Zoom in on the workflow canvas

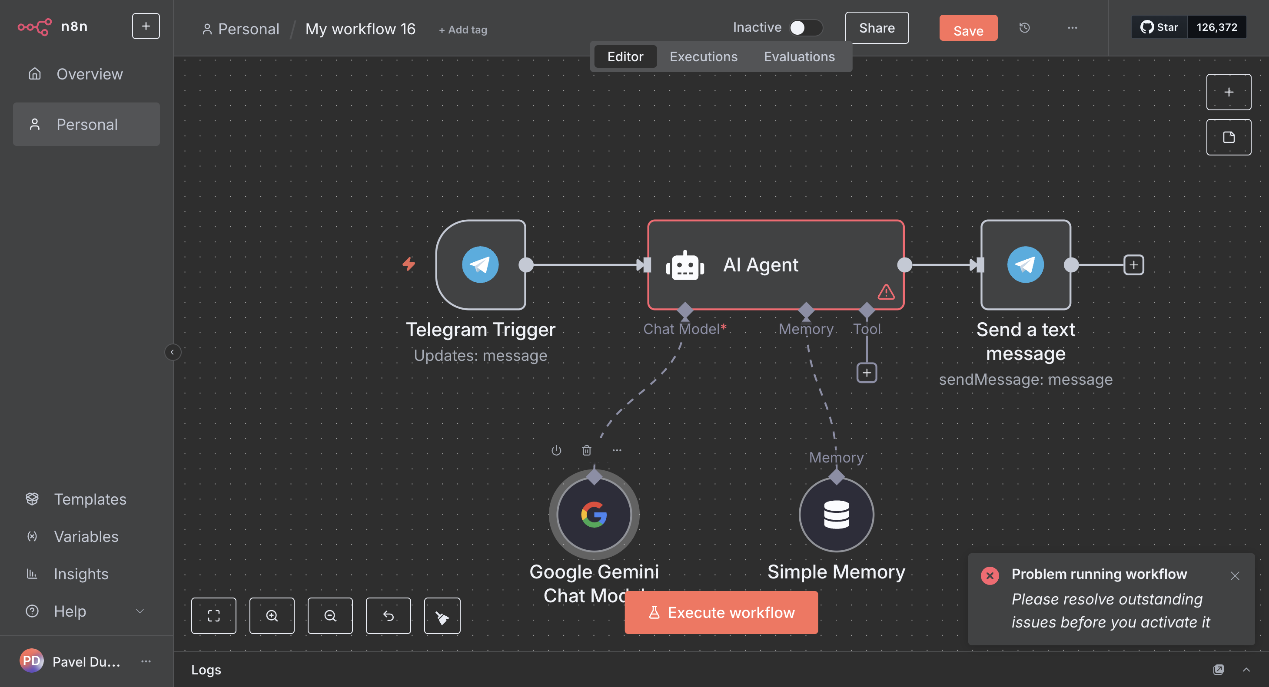click(272, 616)
